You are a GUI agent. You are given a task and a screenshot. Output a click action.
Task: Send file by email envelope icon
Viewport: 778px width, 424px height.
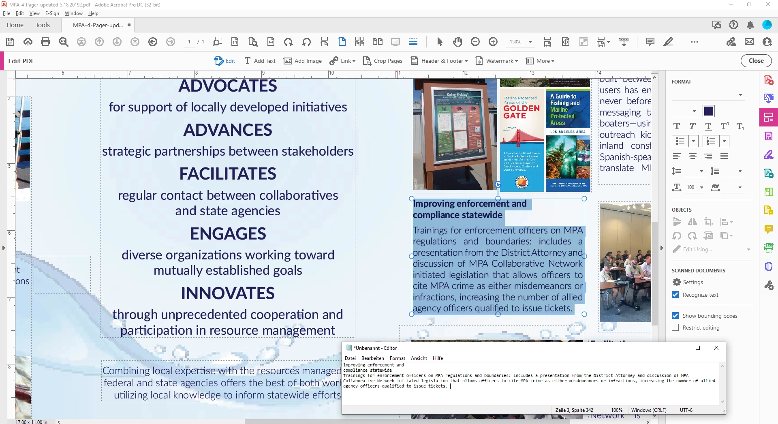[749, 42]
